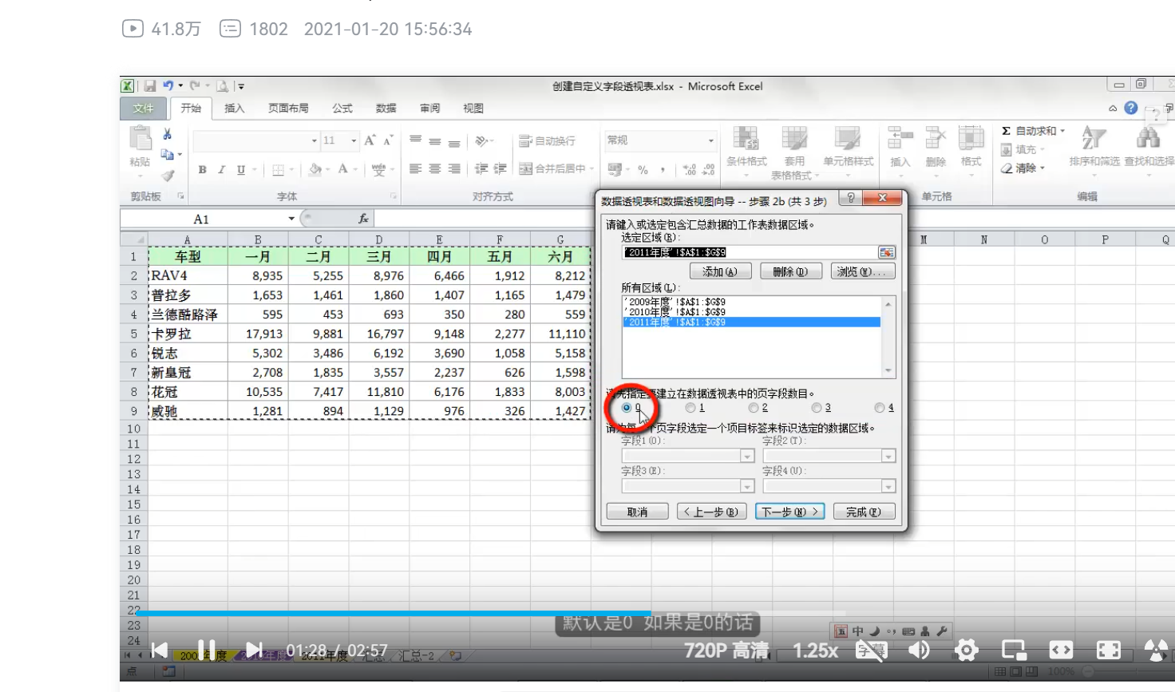Click the Format Painter brush icon
Image resolution: width=1175 pixels, height=692 pixels.
click(x=168, y=176)
